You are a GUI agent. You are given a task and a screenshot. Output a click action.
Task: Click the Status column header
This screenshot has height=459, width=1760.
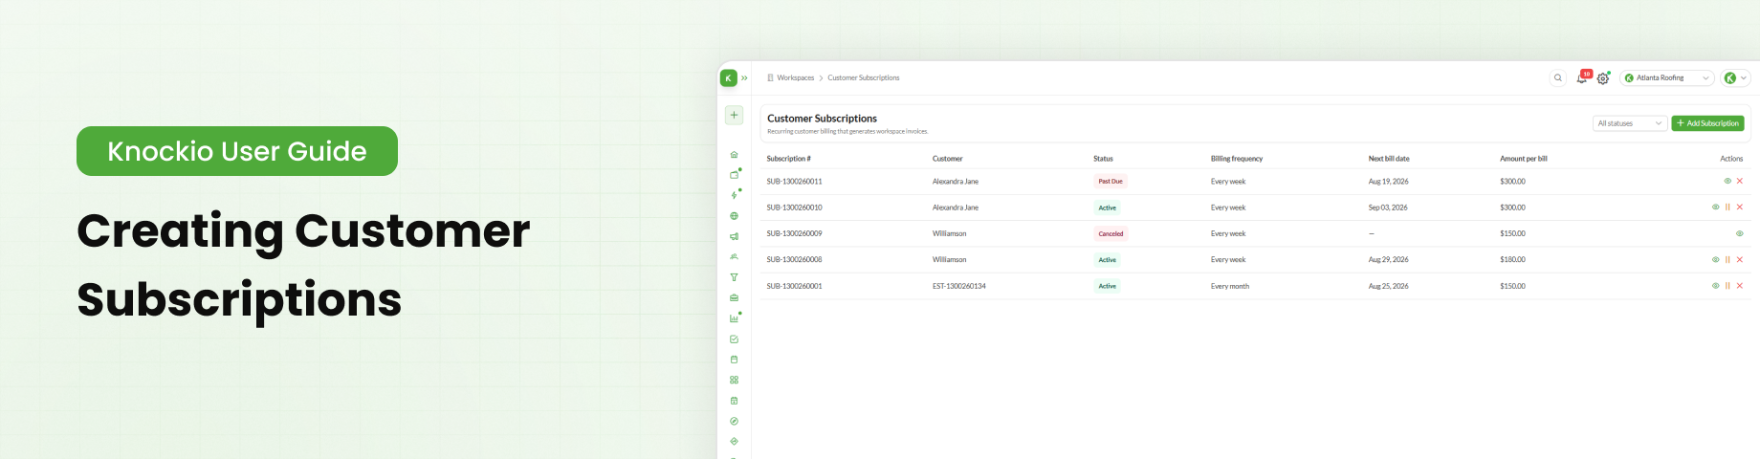[x=1104, y=159]
